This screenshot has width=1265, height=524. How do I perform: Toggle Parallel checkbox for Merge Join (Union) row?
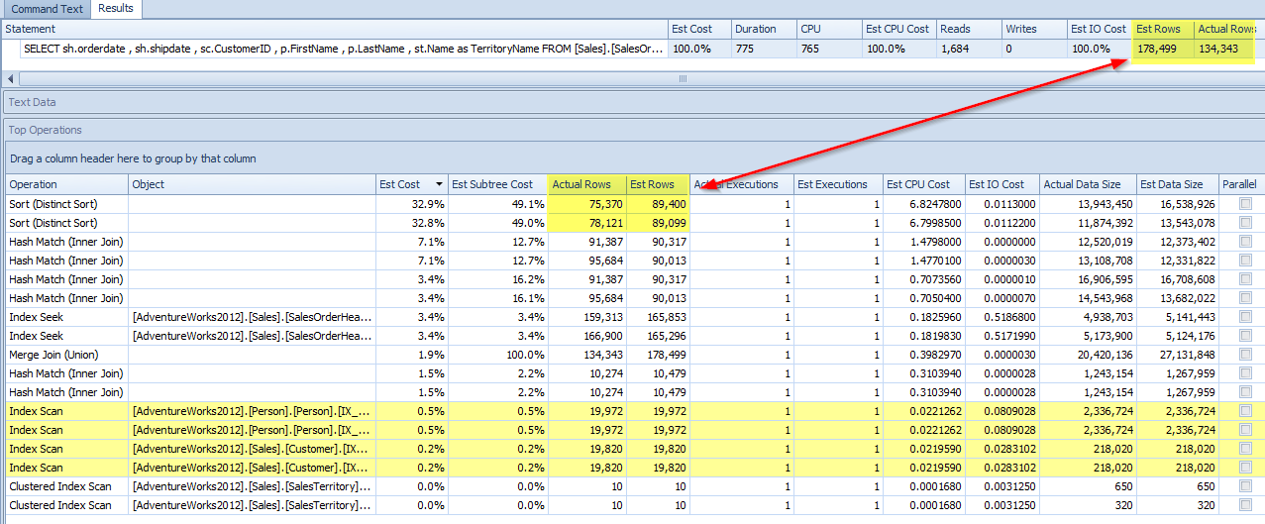(x=1244, y=355)
